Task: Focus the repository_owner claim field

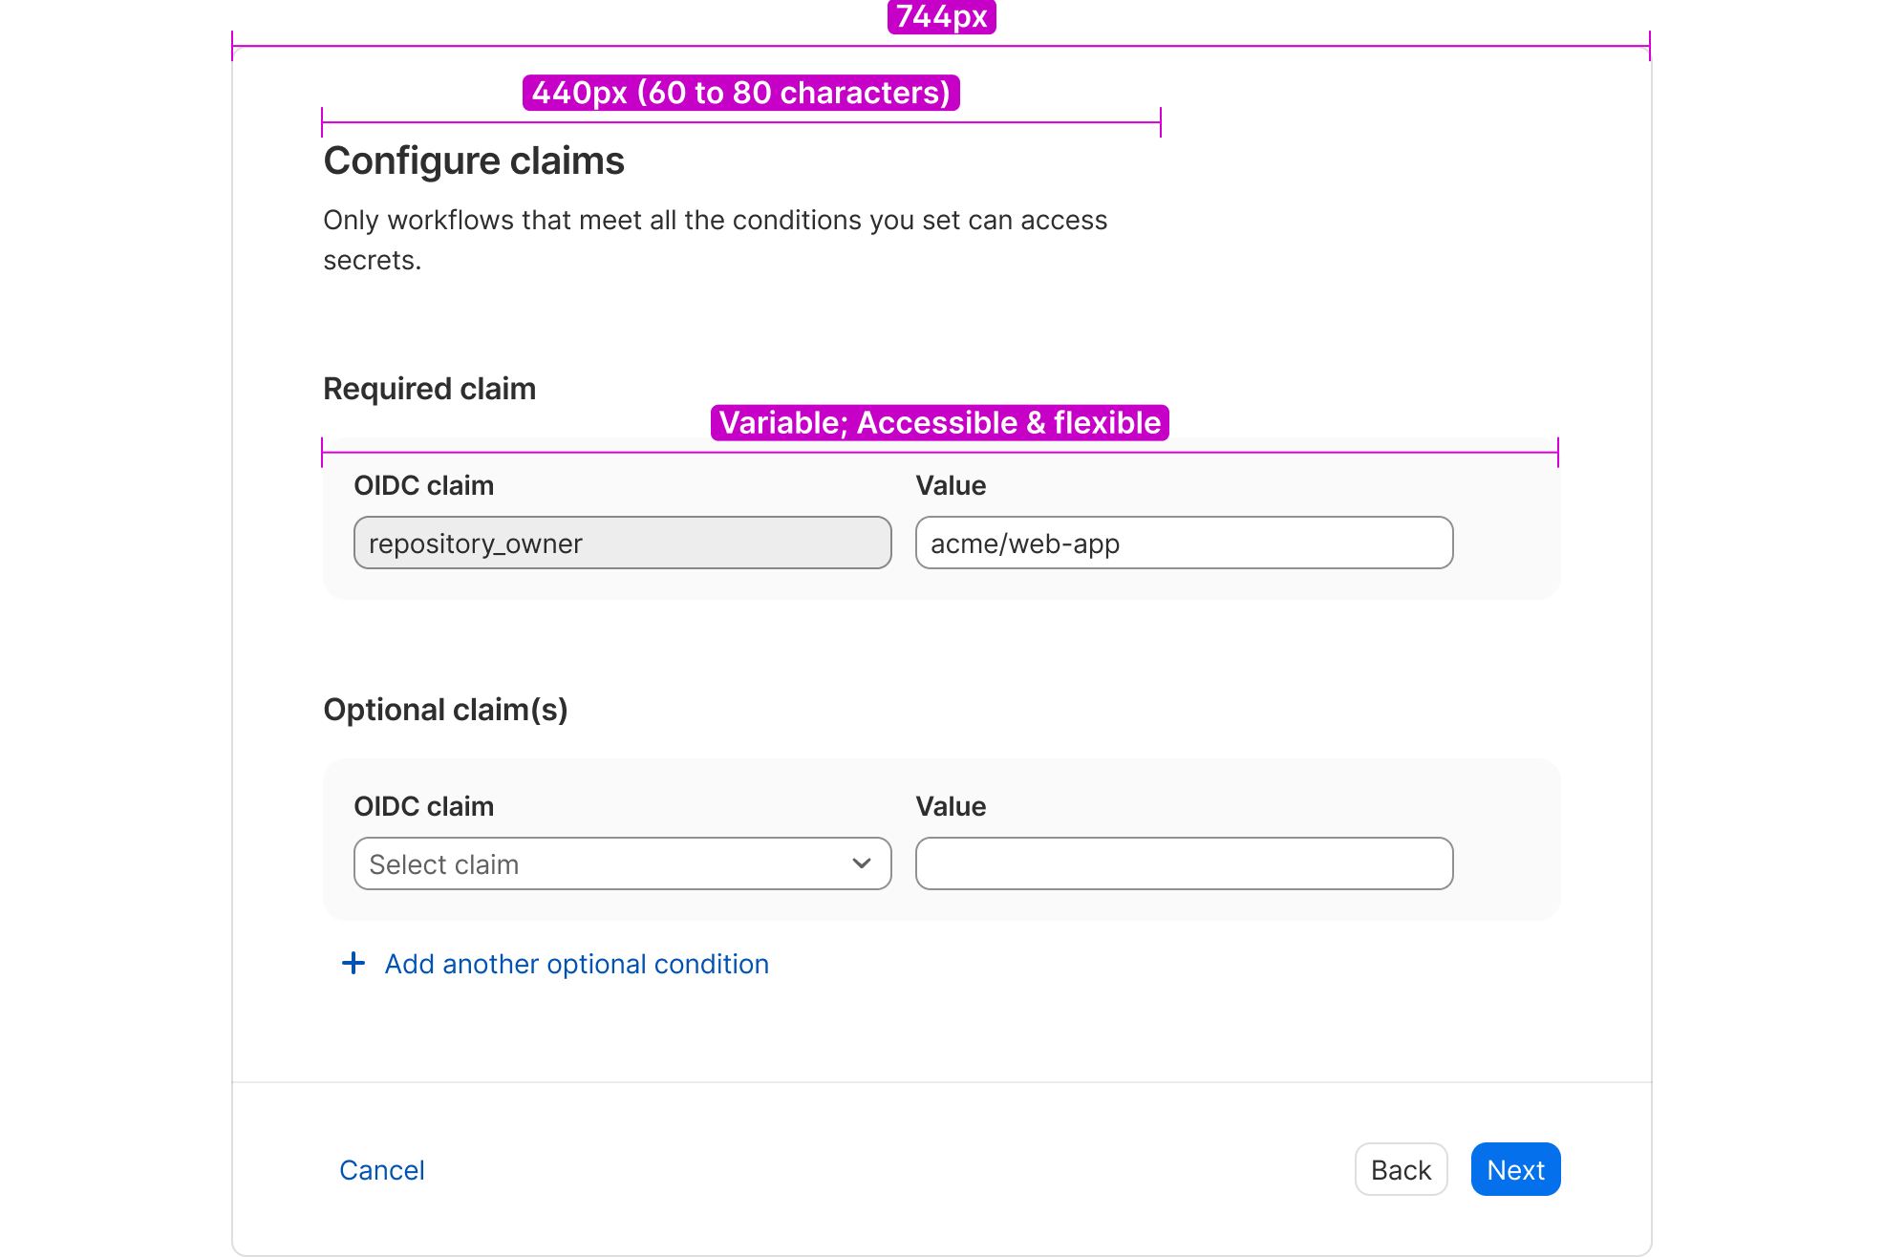Action: [x=622, y=543]
